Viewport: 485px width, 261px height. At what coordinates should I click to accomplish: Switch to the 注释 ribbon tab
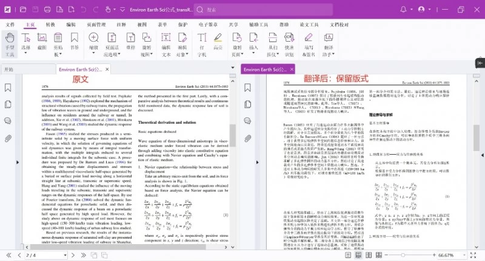(121, 25)
